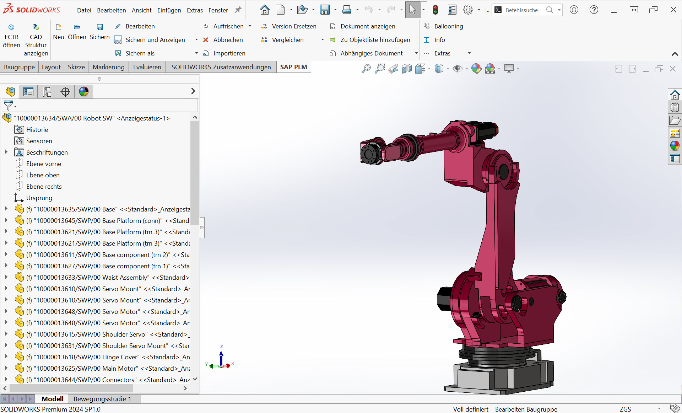Open the Einfügen menu
682x413 pixels.
(x=169, y=10)
